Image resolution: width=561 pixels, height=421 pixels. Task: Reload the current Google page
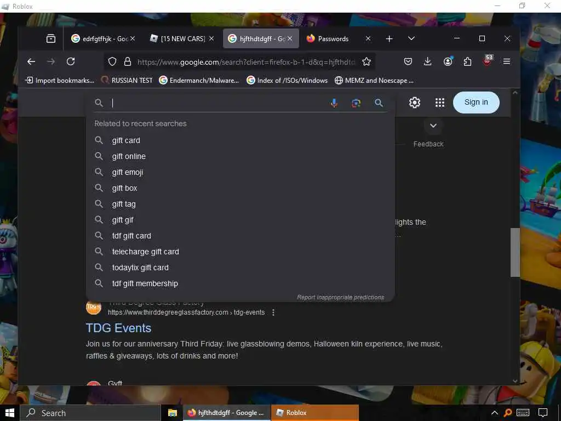(71, 61)
